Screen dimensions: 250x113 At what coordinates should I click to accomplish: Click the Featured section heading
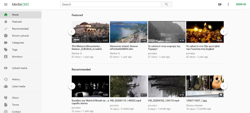[77, 15]
